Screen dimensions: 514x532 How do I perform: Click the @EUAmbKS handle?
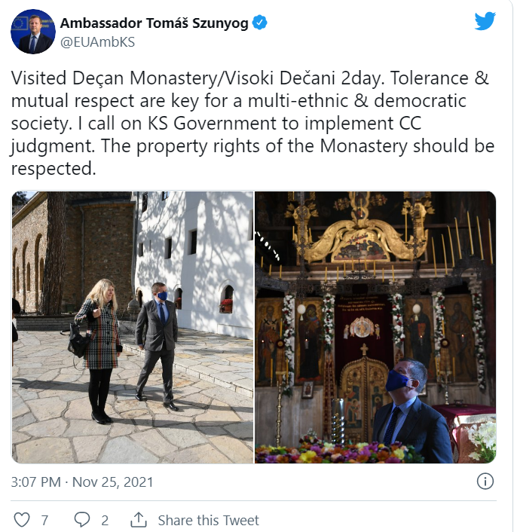tap(98, 42)
